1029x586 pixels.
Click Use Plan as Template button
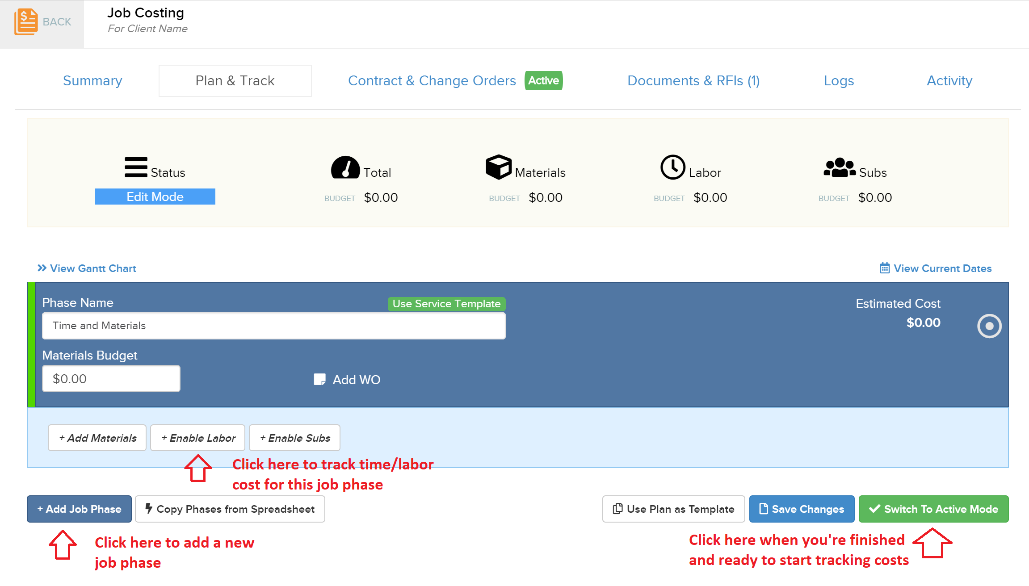674,509
